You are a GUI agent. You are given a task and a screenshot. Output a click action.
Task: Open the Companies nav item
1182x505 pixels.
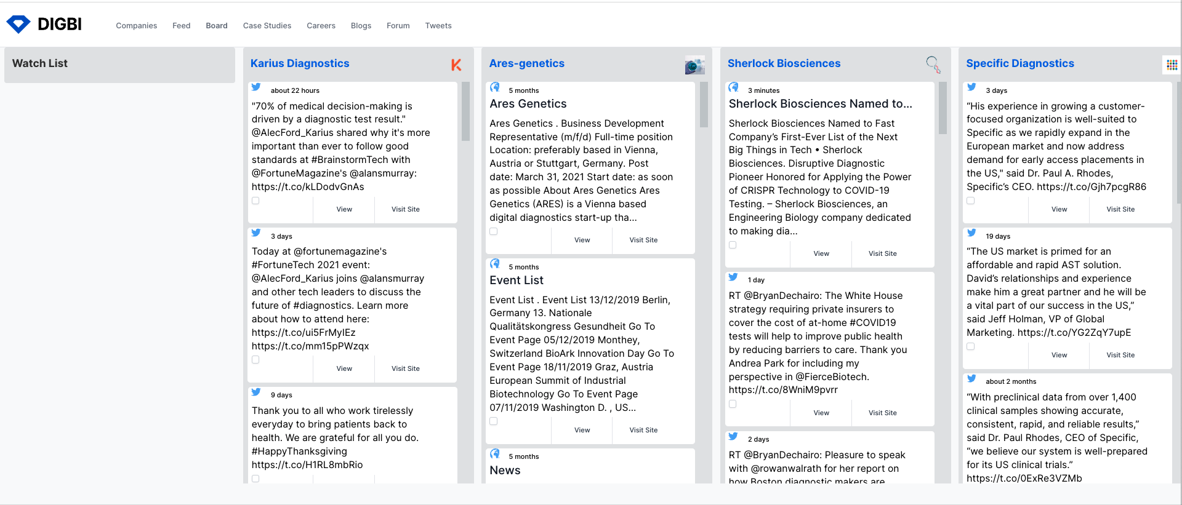tap(137, 26)
